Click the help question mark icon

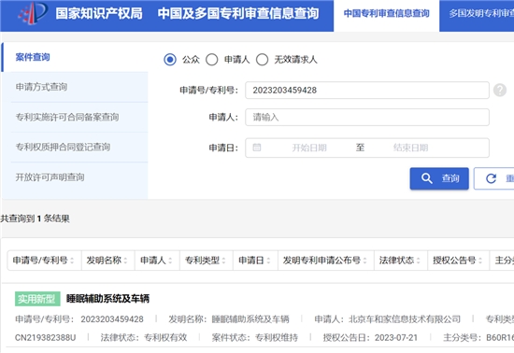pyautogui.click(x=500, y=90)
